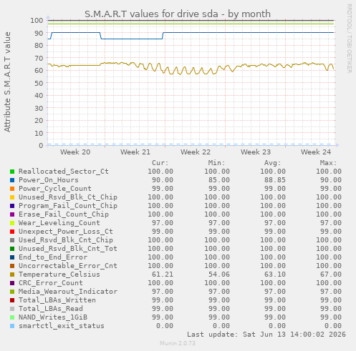Click the 'Week 23' x-axis label

point(256,152)
